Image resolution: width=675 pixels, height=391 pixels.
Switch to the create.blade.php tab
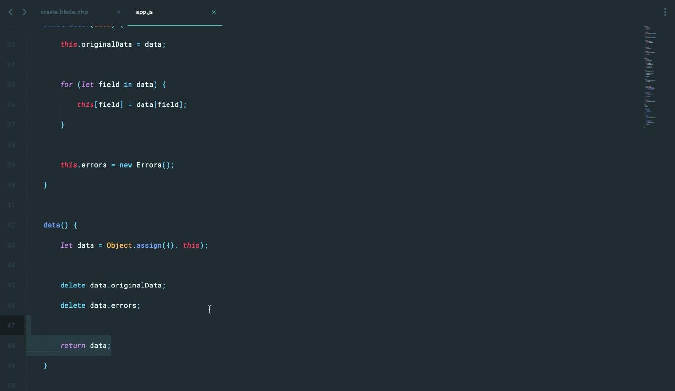point(65,12)
